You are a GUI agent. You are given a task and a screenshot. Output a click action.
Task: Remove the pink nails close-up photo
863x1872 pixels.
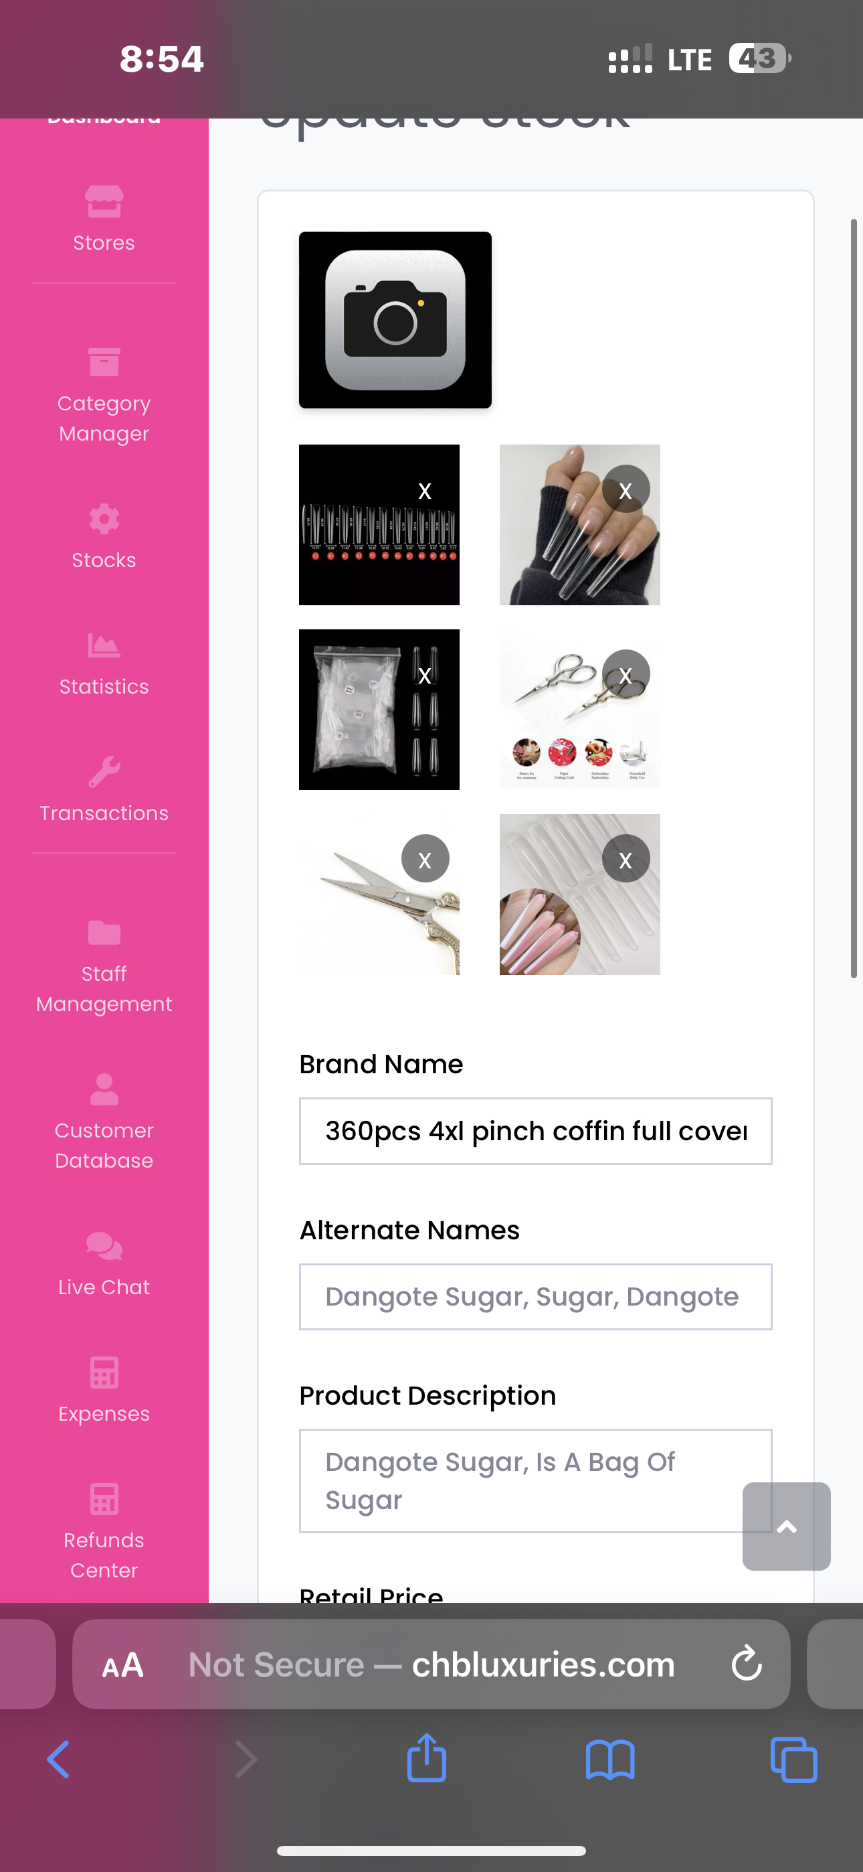[626, 859]
